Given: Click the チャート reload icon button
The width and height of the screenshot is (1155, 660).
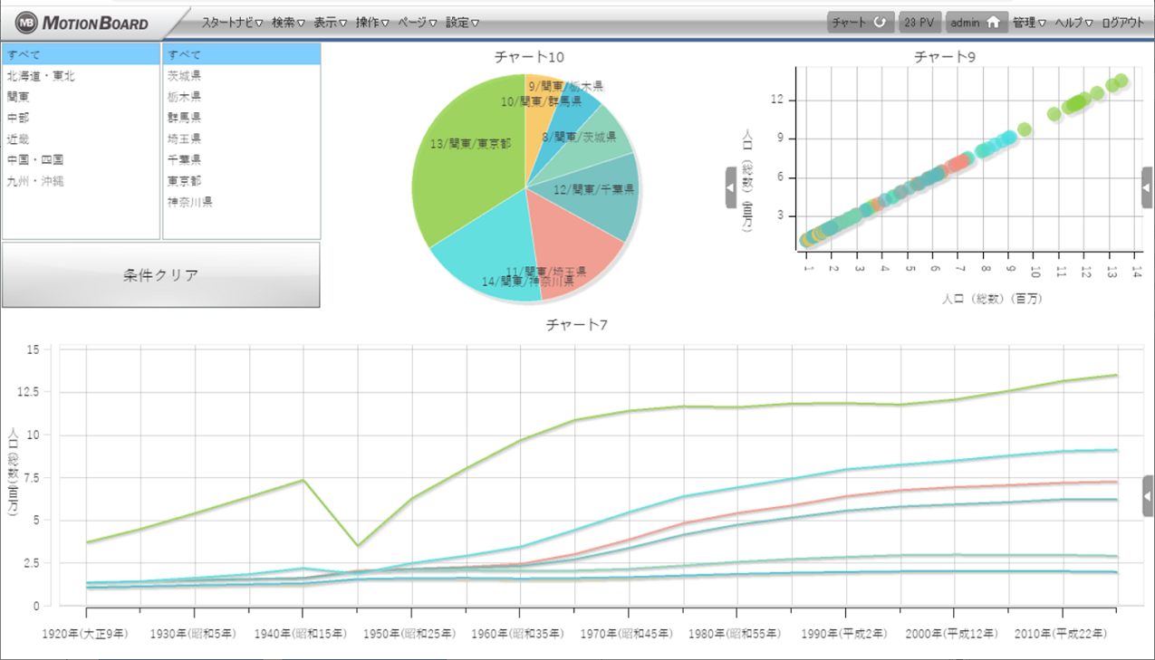Looking at the screenshot, I should click(x=879, y=23).
